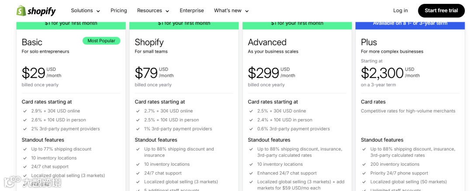Screen dimensions: 472x191
Task: Click checkmark beside Advanced Enhanced 24/7 chat support
Action: (x=251, y=173)
